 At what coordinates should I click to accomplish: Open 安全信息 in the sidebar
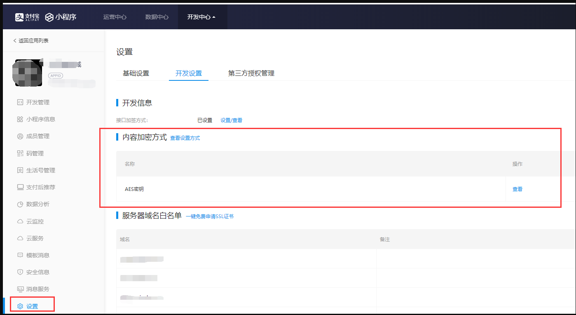pyautogui.click(x=38, y=272)
